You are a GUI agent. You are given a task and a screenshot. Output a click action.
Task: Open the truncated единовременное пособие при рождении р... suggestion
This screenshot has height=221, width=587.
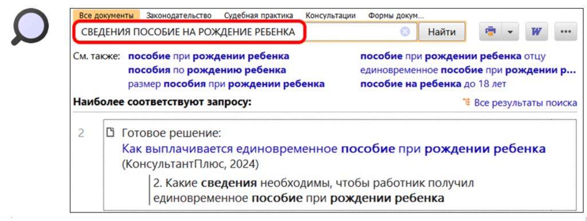468,70
